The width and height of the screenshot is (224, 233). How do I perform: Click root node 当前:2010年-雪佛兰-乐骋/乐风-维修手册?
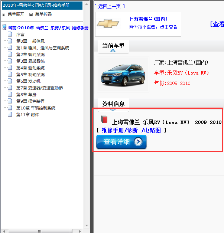coord(48,28)
